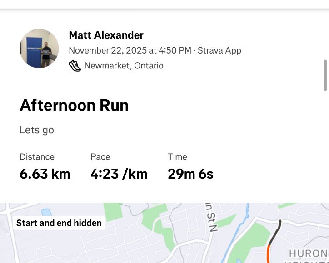This screenshot has height=263, width=329.
Task: Click the vertical page scrollbar
Action: tap(325, 75)
